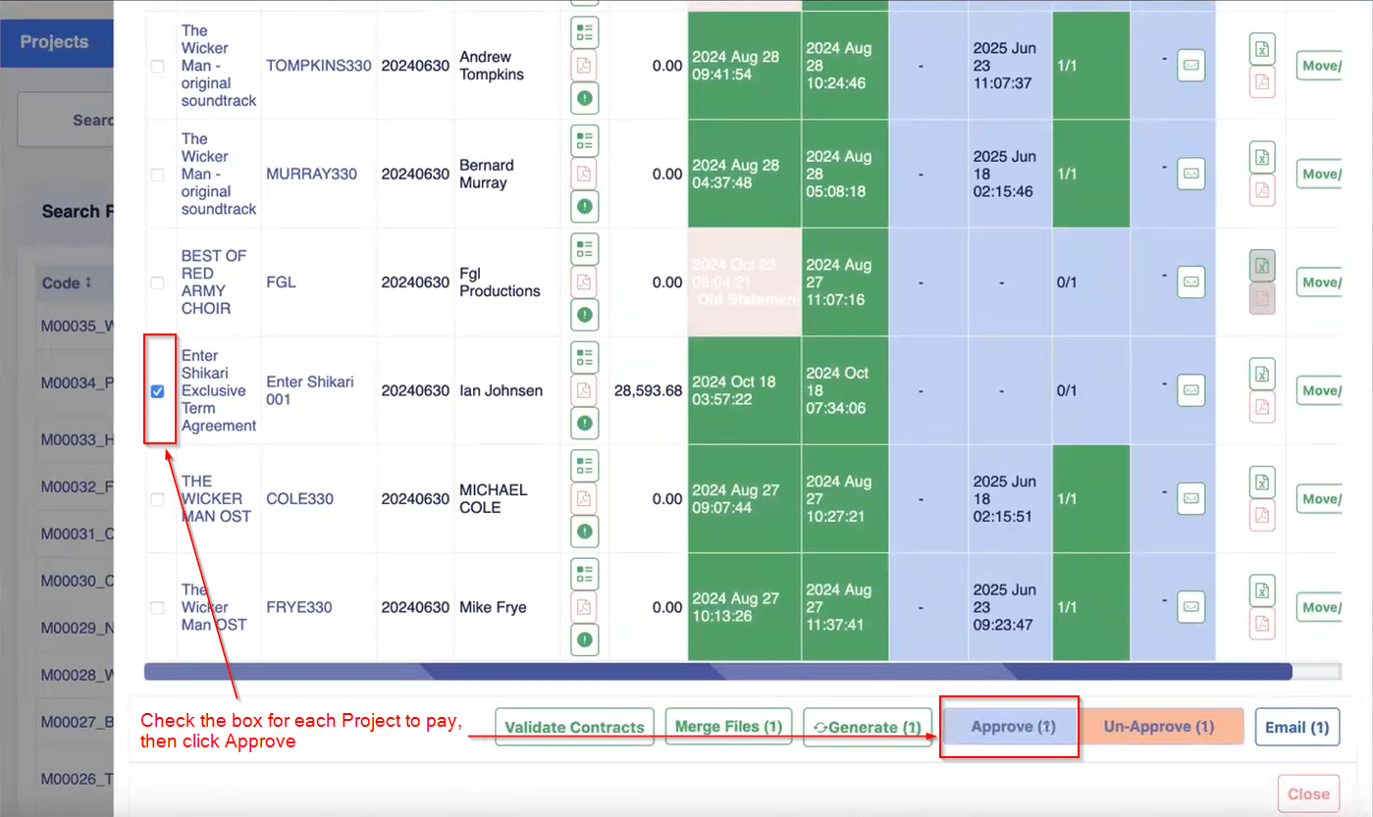
Task: Click the Un-Approve (1) button
Action: (1159, 727)
